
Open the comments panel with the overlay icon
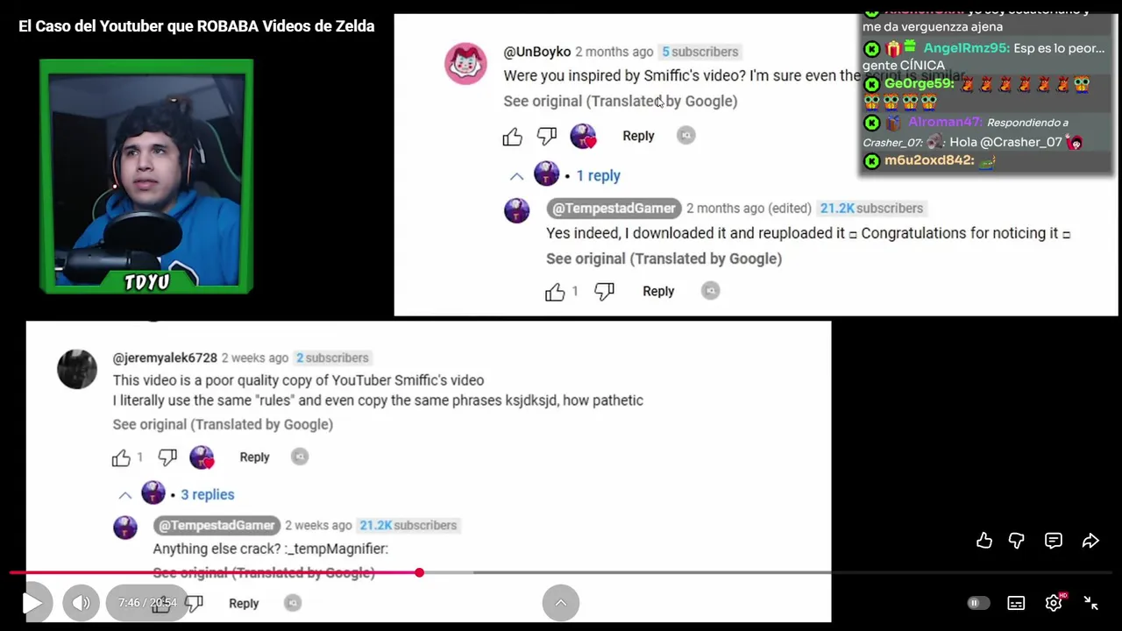(x=1054, y=541)
